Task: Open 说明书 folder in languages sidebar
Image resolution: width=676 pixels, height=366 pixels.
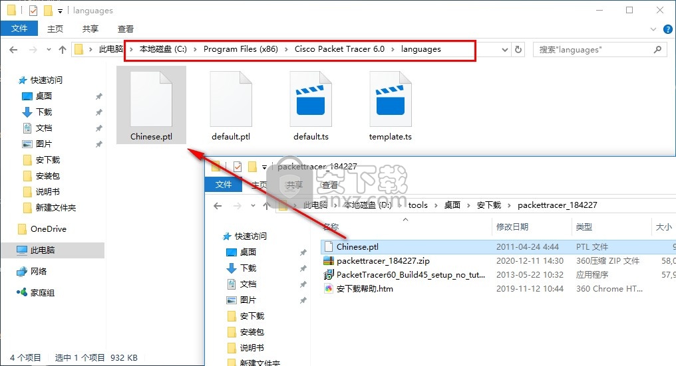Action: pyautogui.click(x=41, y=191)
